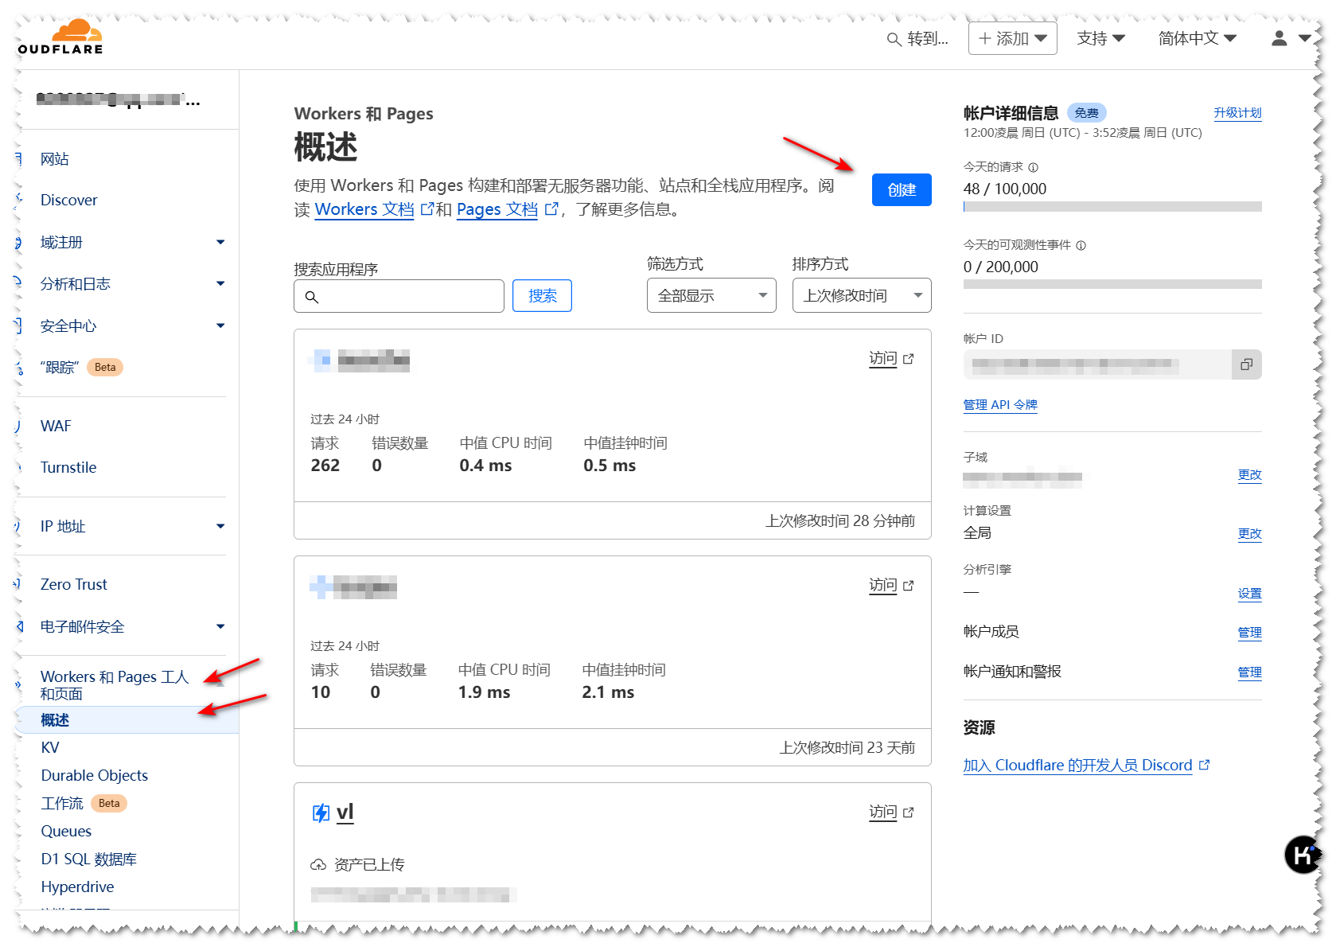
Task: Click 升级计划 link
Action: click(1237, 113)
